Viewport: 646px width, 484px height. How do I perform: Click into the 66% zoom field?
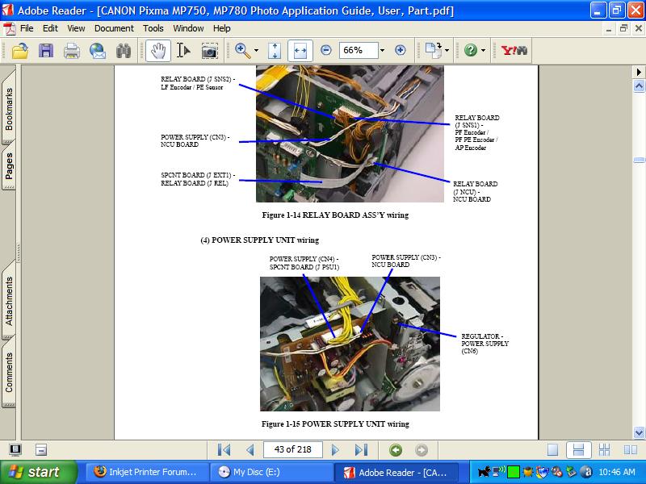[x=359, y=50]
